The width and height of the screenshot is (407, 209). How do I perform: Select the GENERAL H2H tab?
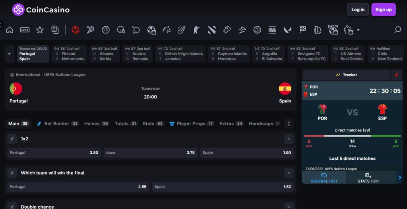pyautogui.click(x=324, y=178)
